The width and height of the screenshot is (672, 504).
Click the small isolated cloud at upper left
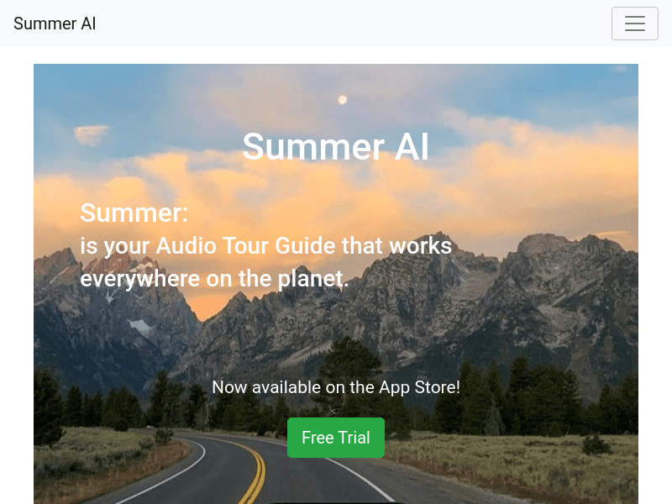click(x=91, y=134)
